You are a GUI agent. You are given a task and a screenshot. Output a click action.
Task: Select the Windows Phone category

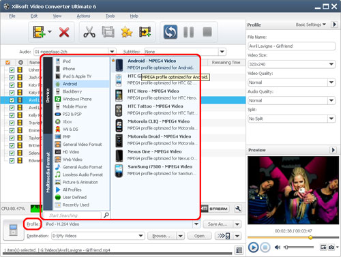pyautogui.click(x=82, y=99)
